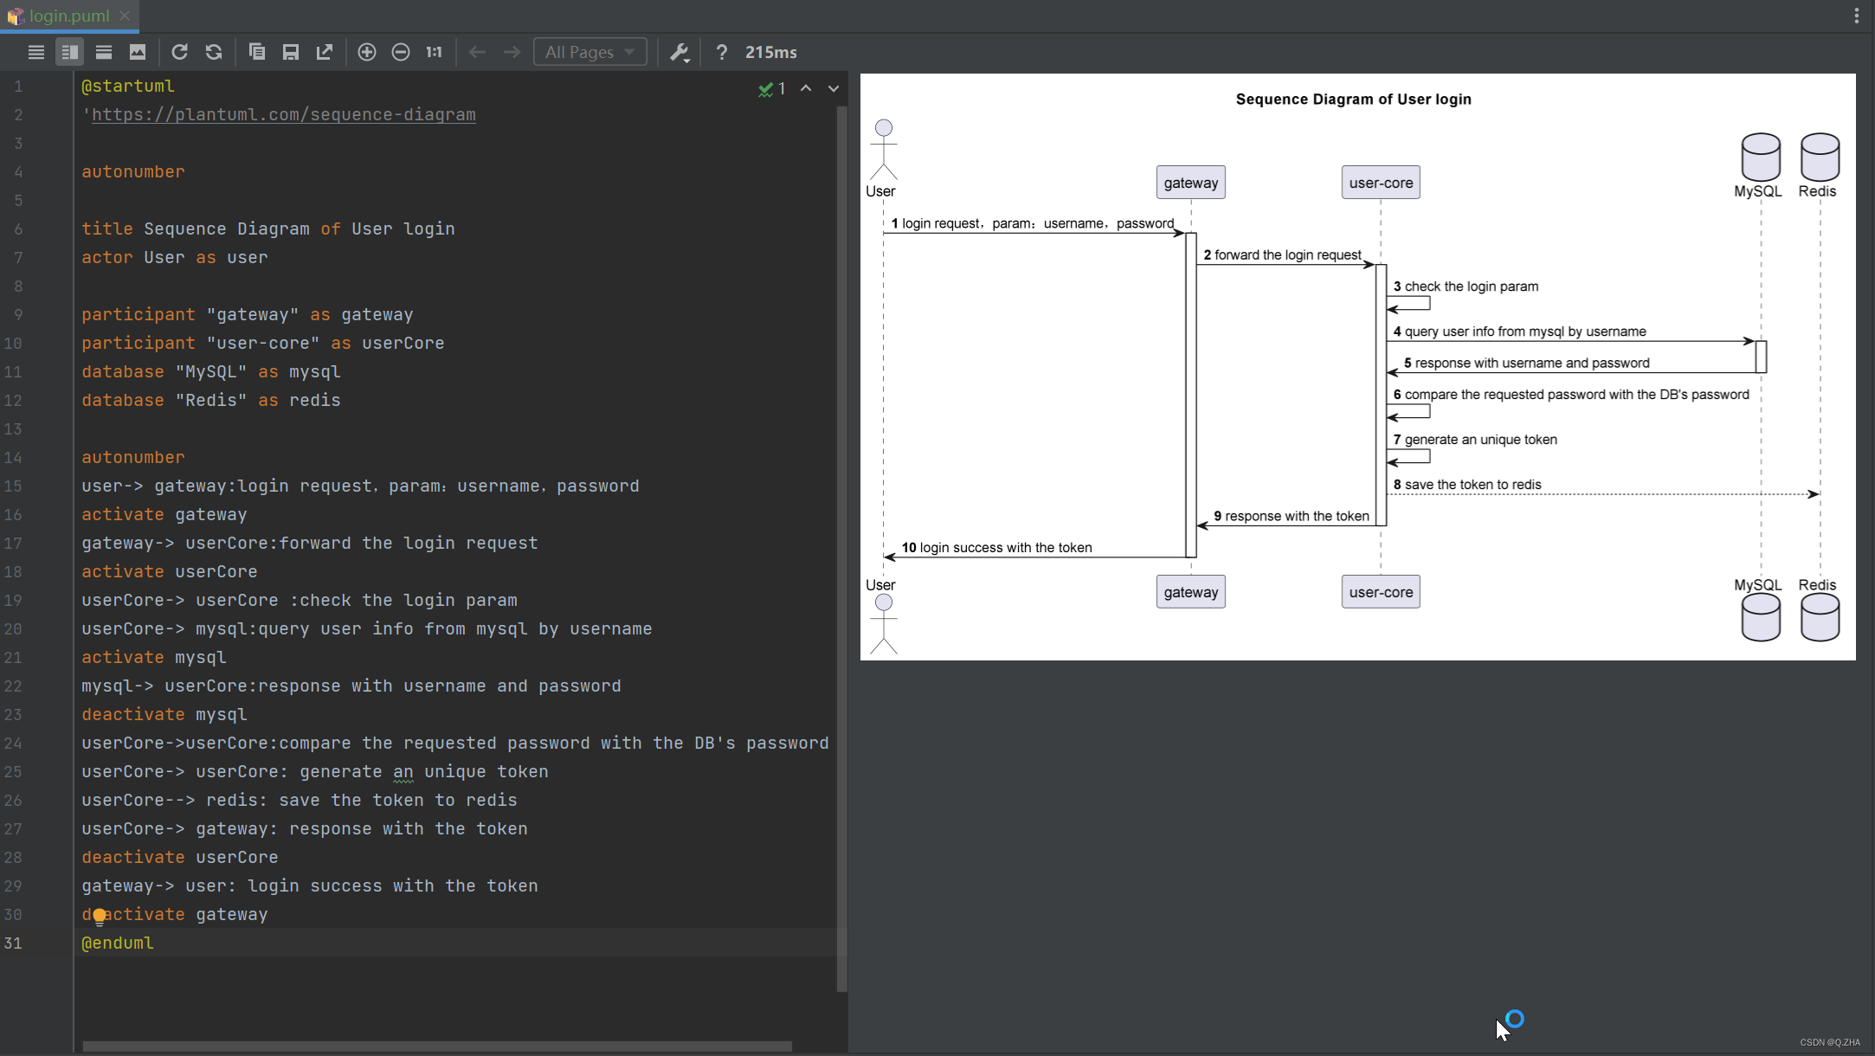Toggle side-by-side editor and preview layout
Image resolution: width=1875 pixels, height=1056 pixels.
69,52
